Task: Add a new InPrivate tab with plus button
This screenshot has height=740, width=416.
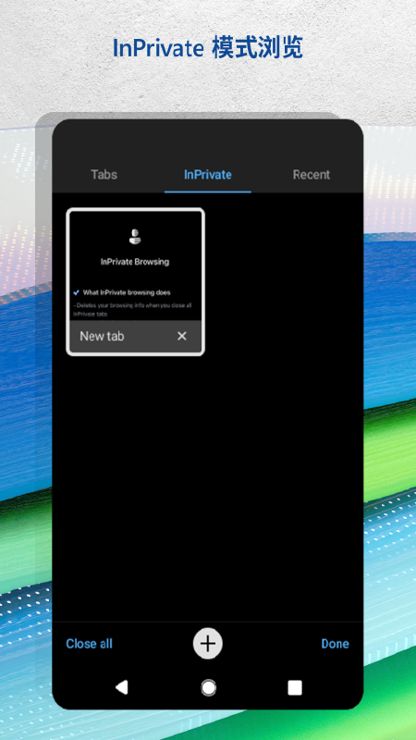Action: [x=207, y=643]
